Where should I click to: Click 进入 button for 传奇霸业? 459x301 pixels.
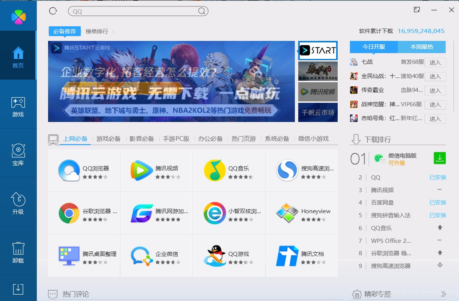(x=435, y=90)
